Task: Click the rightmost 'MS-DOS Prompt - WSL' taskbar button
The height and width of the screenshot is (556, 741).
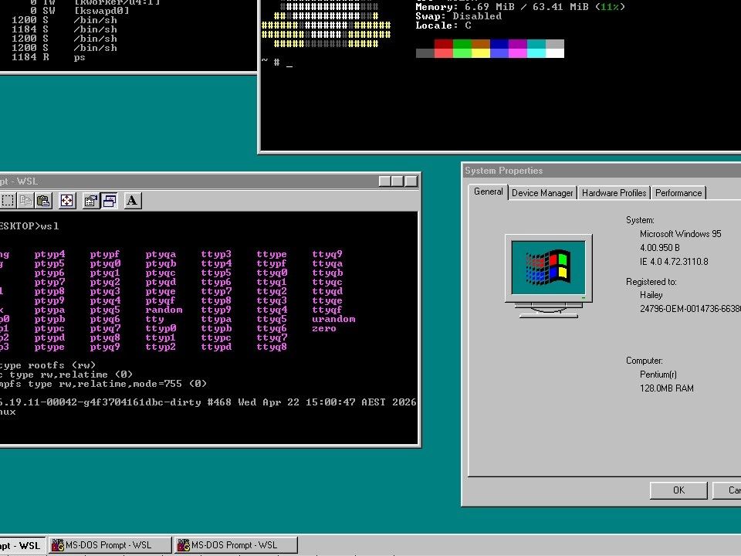Action: point(236,545)
